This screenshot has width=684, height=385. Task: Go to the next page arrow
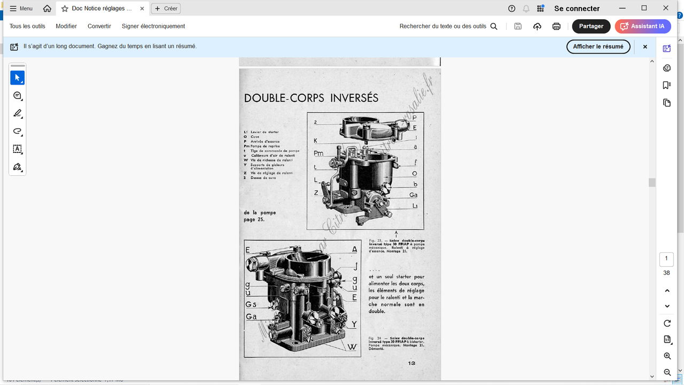(667, 306)
